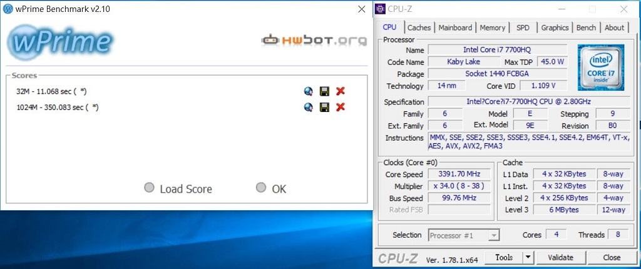Click the Package field Socket 1440 FCBGA
Screen dimensions: 641x269
(x=497, y=74)
